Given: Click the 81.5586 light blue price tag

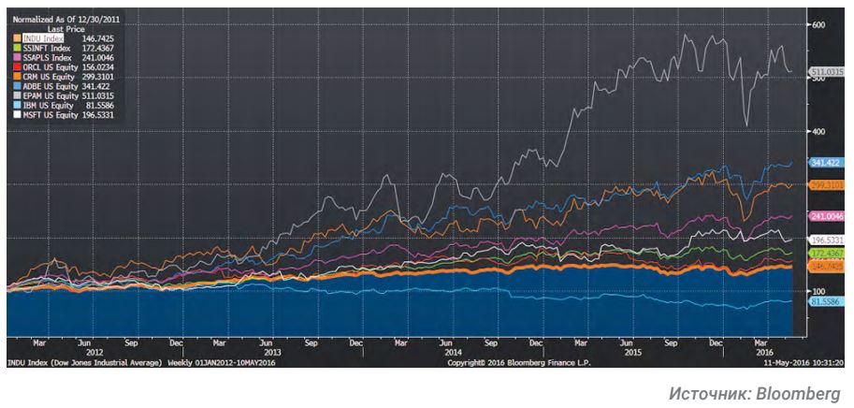Looking at the screenshot, I should click(821, 300).
